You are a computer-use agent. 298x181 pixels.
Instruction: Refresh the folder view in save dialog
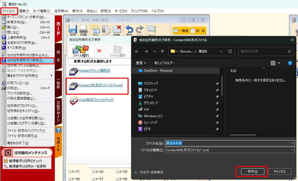pos(230,51)
